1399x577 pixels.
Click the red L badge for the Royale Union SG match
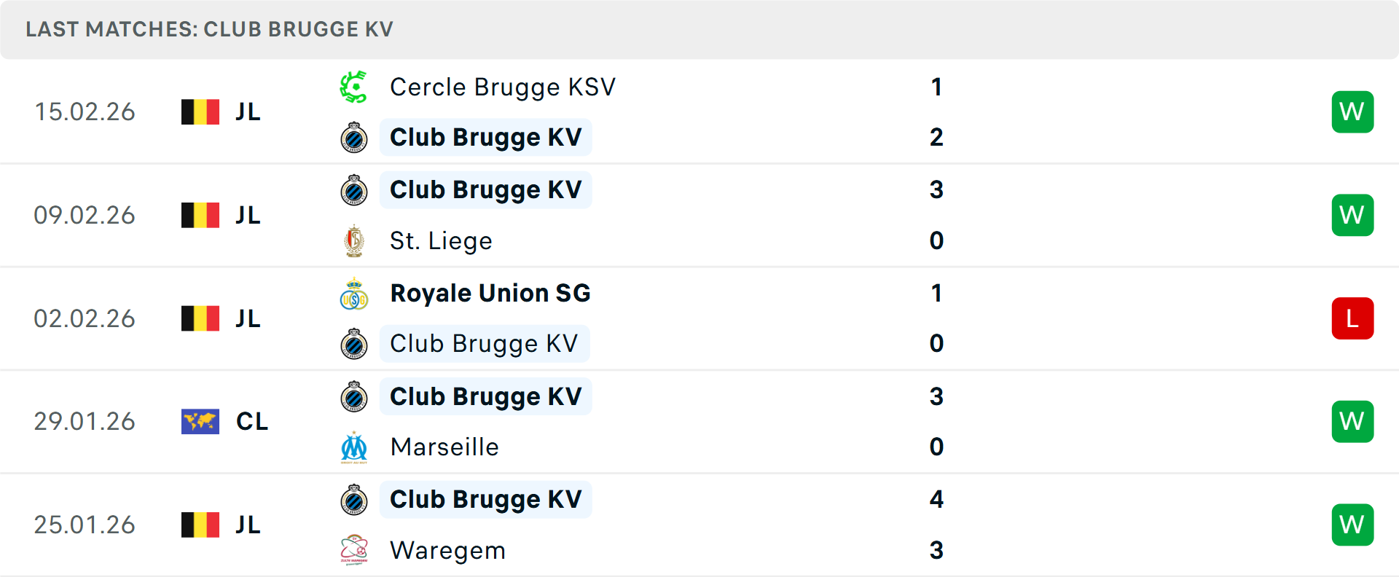1352,318
